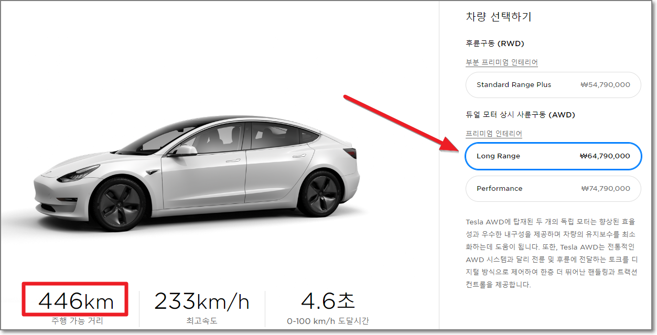The image size is (657, 335).
Task: Click the car's front wheel
Action: [x=119, y=203]
